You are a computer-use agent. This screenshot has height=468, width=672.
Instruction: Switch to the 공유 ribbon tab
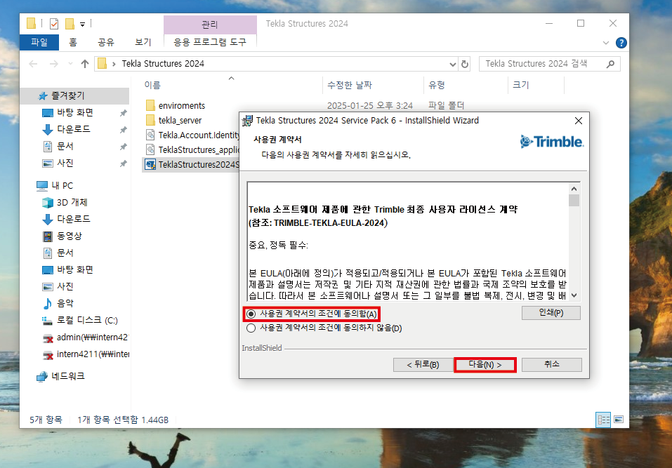[106, 42]
